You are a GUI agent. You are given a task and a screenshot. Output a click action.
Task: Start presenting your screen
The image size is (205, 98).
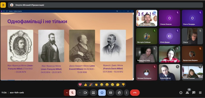[93, 93]
